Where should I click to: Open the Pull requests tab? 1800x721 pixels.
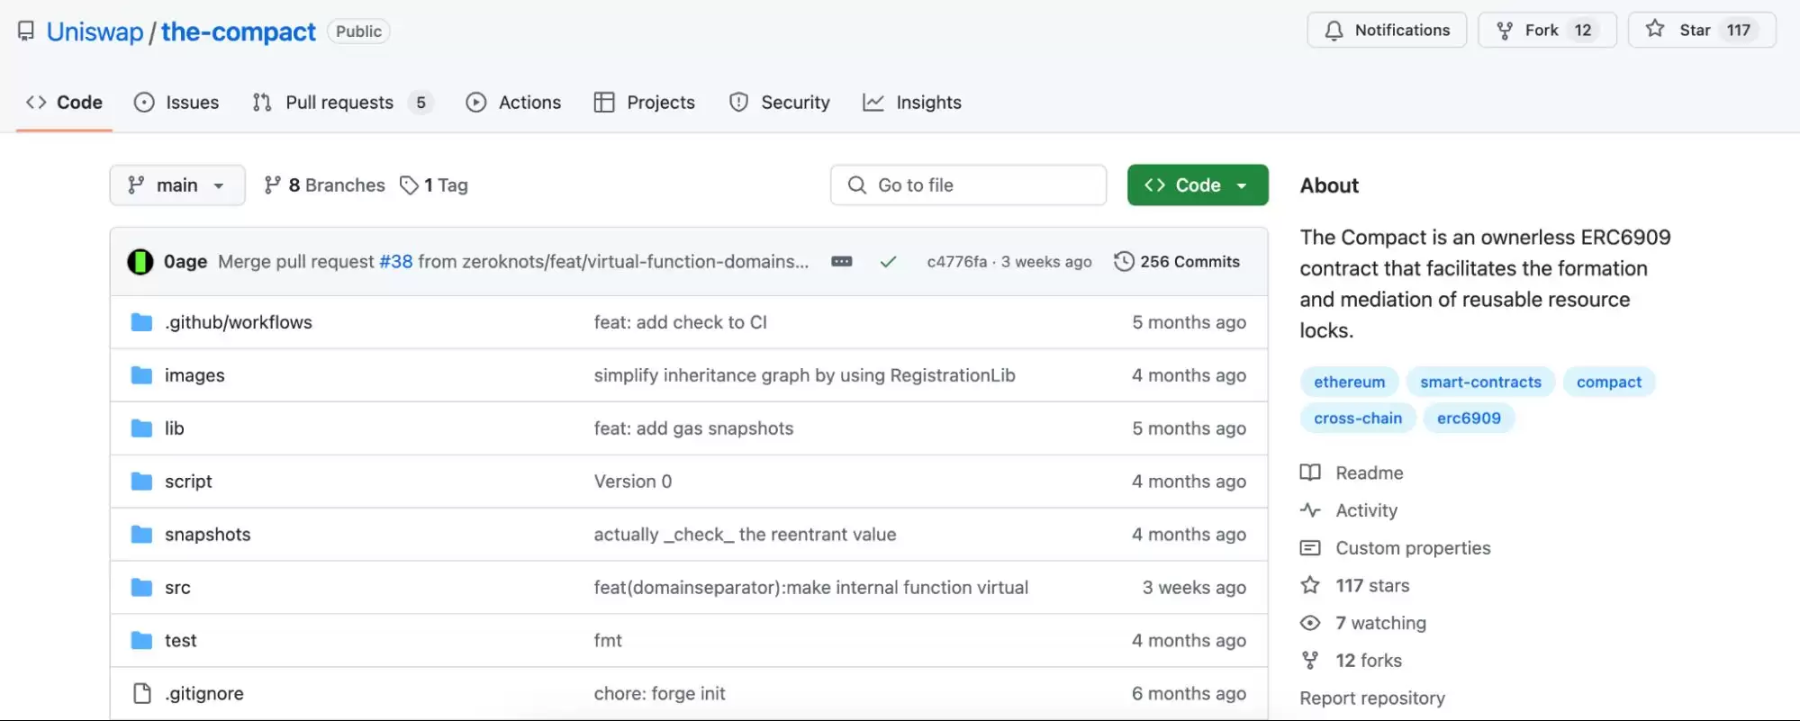pos(339,103)
